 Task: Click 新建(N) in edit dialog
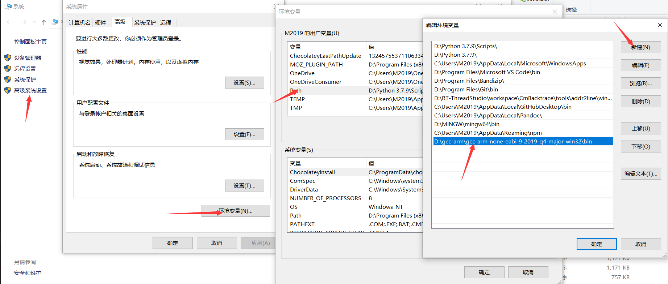(x=641, y=47)
